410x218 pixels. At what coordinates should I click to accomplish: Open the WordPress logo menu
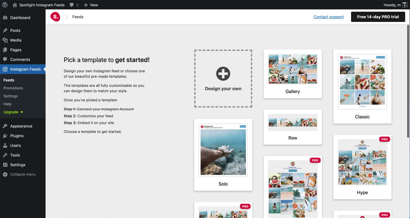[x=5, y=5]
